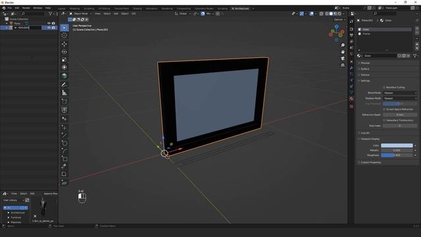The image size is (421, 237).
Task: Open the Edit menu
Action: (17, 8)
